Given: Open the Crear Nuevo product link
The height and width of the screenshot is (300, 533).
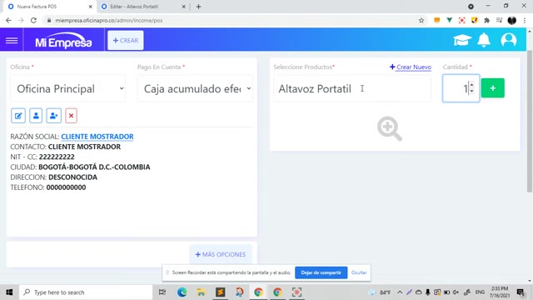Looking at the screenshot, I should pyautogui.click(x=411, y=67).
